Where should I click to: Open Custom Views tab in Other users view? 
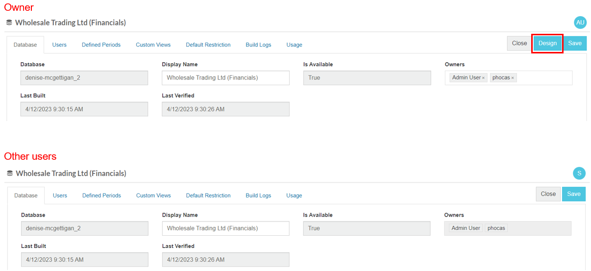(x=153, y=196)
